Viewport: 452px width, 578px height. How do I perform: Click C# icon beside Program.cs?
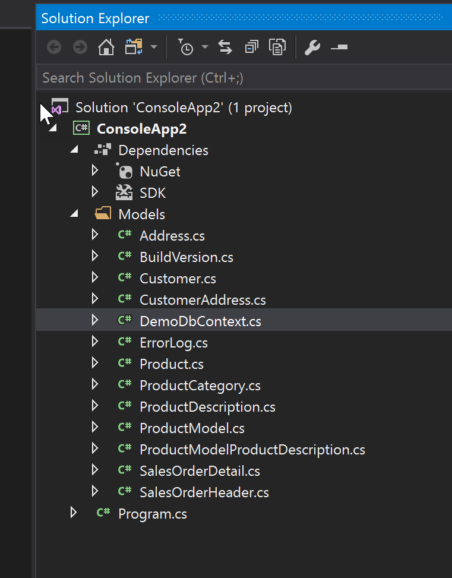103,513
